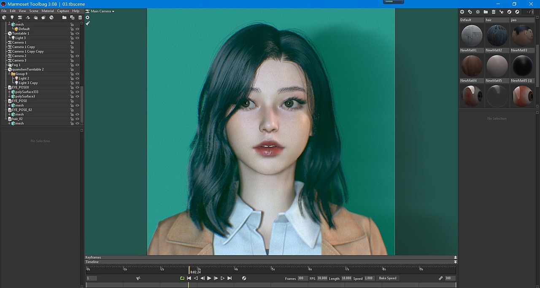This screenshot has width=540, height=288.
Task: Hide Group 9 folder contents
Action: (x=77, y=74)
